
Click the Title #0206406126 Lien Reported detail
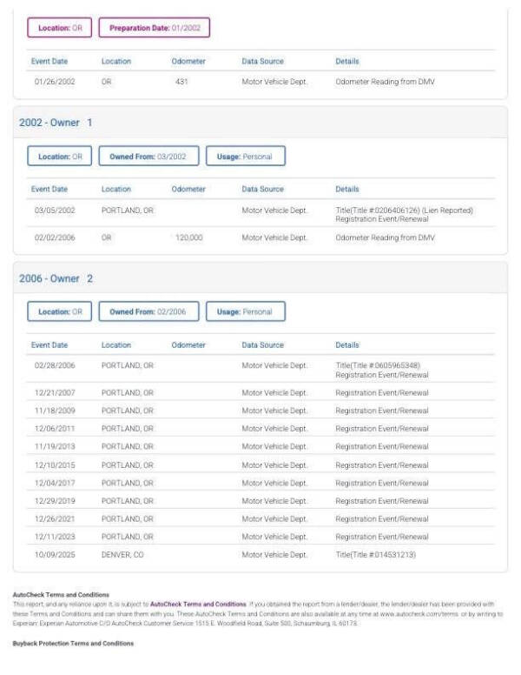point(404,210)
